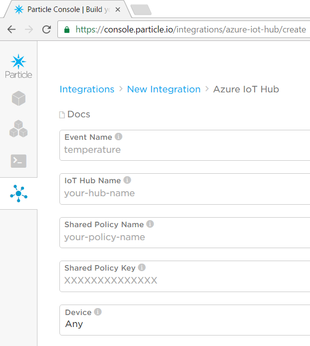This screenshot has width=310, height=346.
Task: Click the Event Name input field
Action: point(185,150)
